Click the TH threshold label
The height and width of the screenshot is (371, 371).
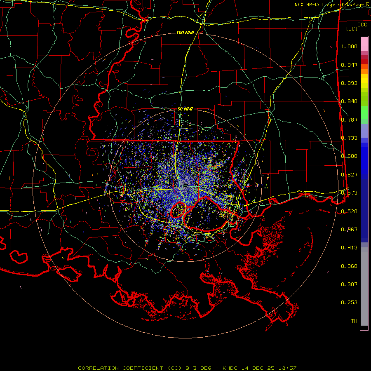point(354,321)
